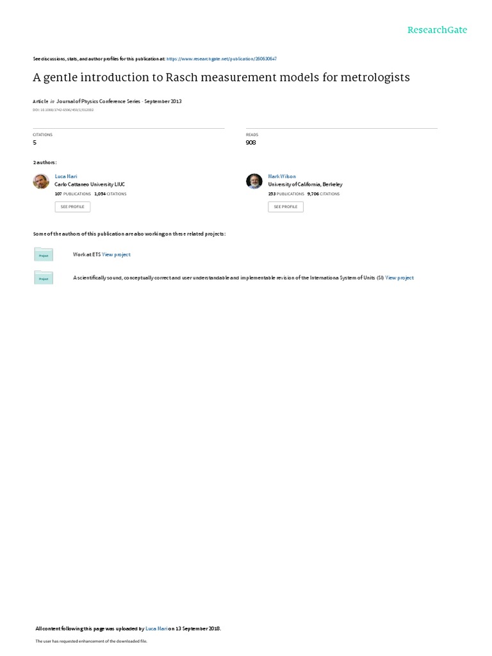Open View project link for Work at ETS
The image size is (492, 656).
point(117,254)
